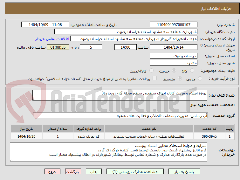
Task: Click the ساعت باقی مانده label
Action: 31,47
